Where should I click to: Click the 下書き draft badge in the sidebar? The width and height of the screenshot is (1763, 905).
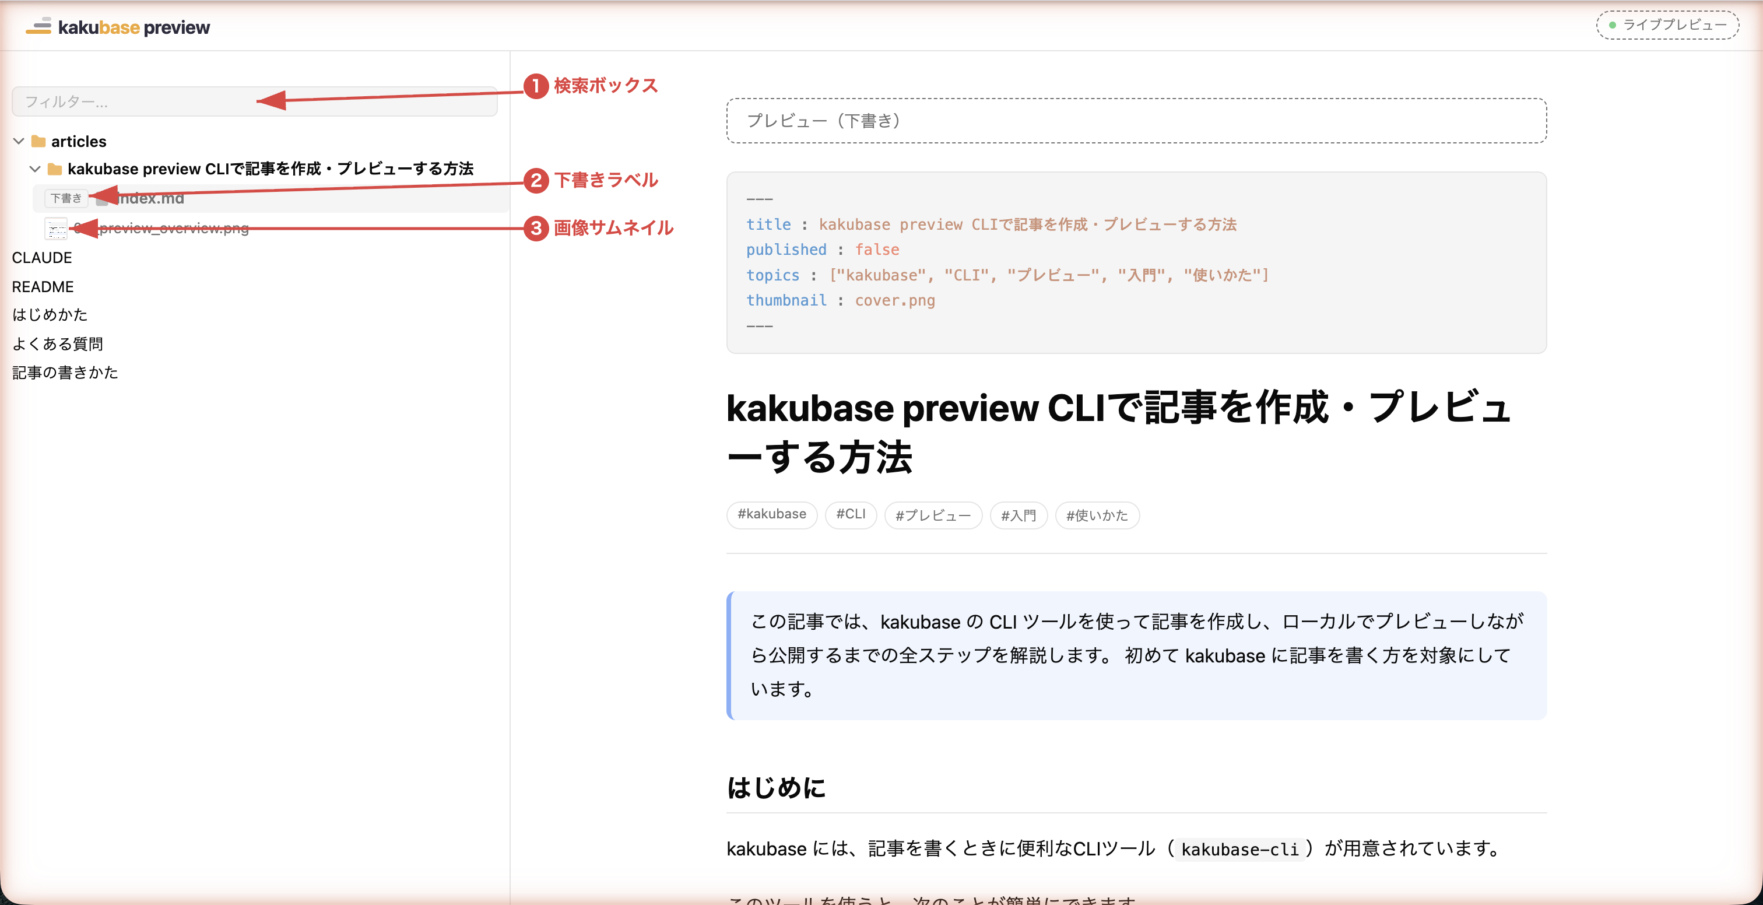coord(66,198)
